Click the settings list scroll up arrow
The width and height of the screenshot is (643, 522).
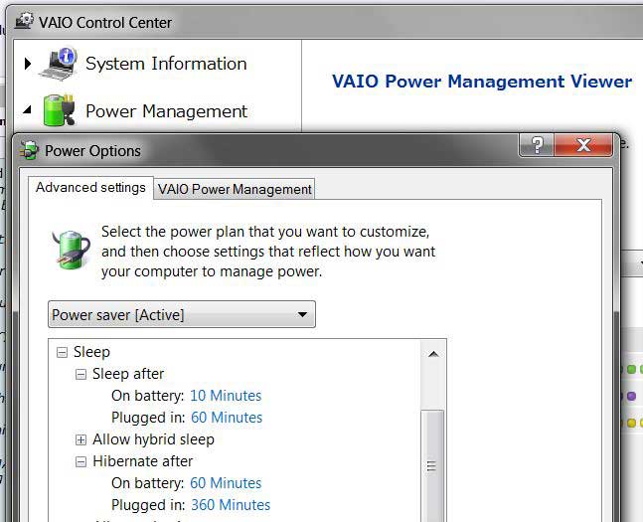point(433,354)
